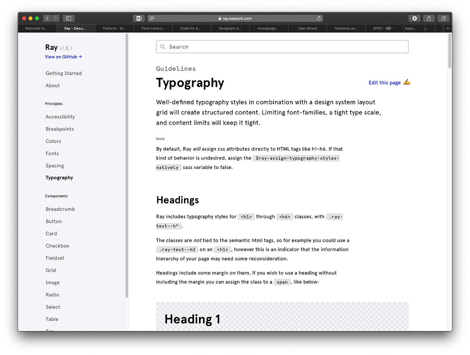Click the '.ray-text--h3' code snippet
This screenshot has height=355, width=470.
(177, 250)
